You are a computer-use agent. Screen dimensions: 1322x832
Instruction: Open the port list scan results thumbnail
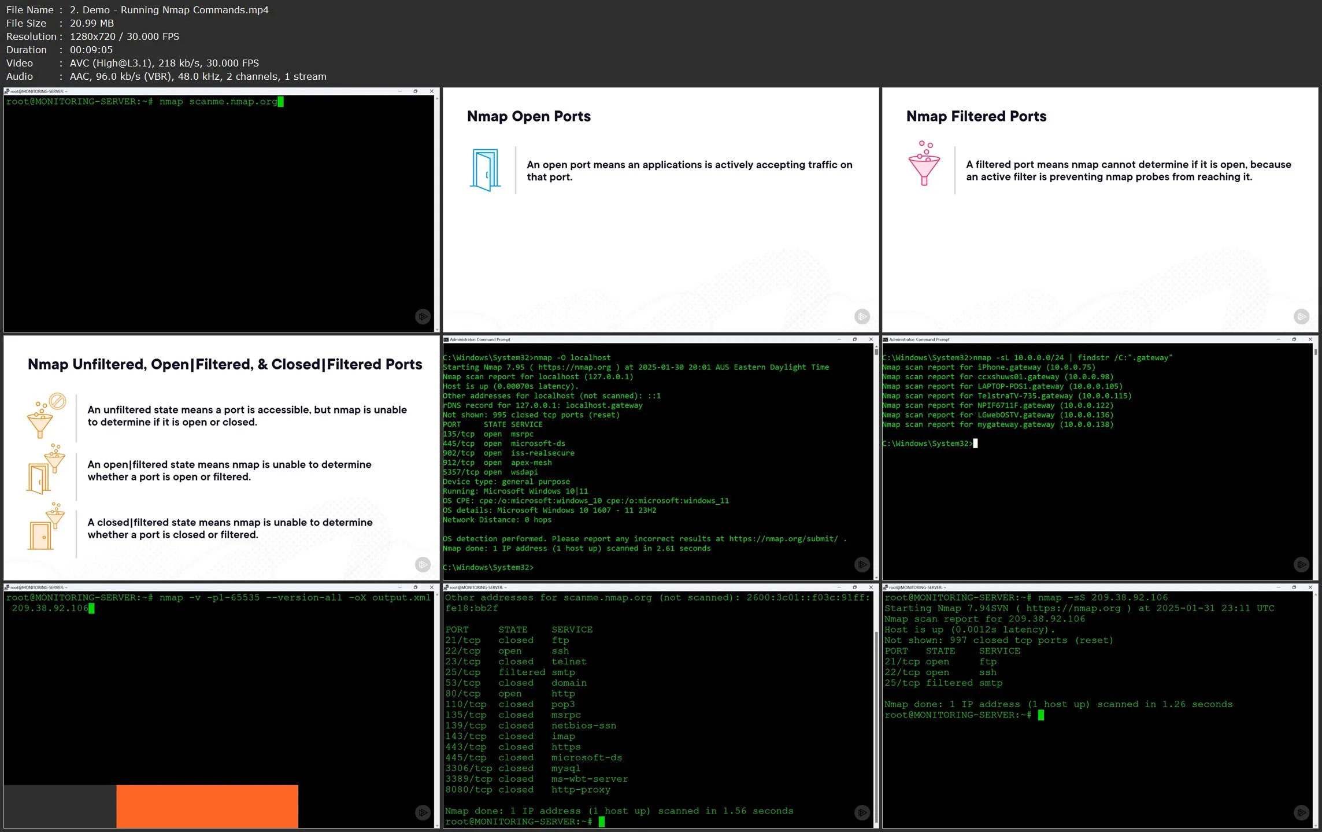(660, 705)
